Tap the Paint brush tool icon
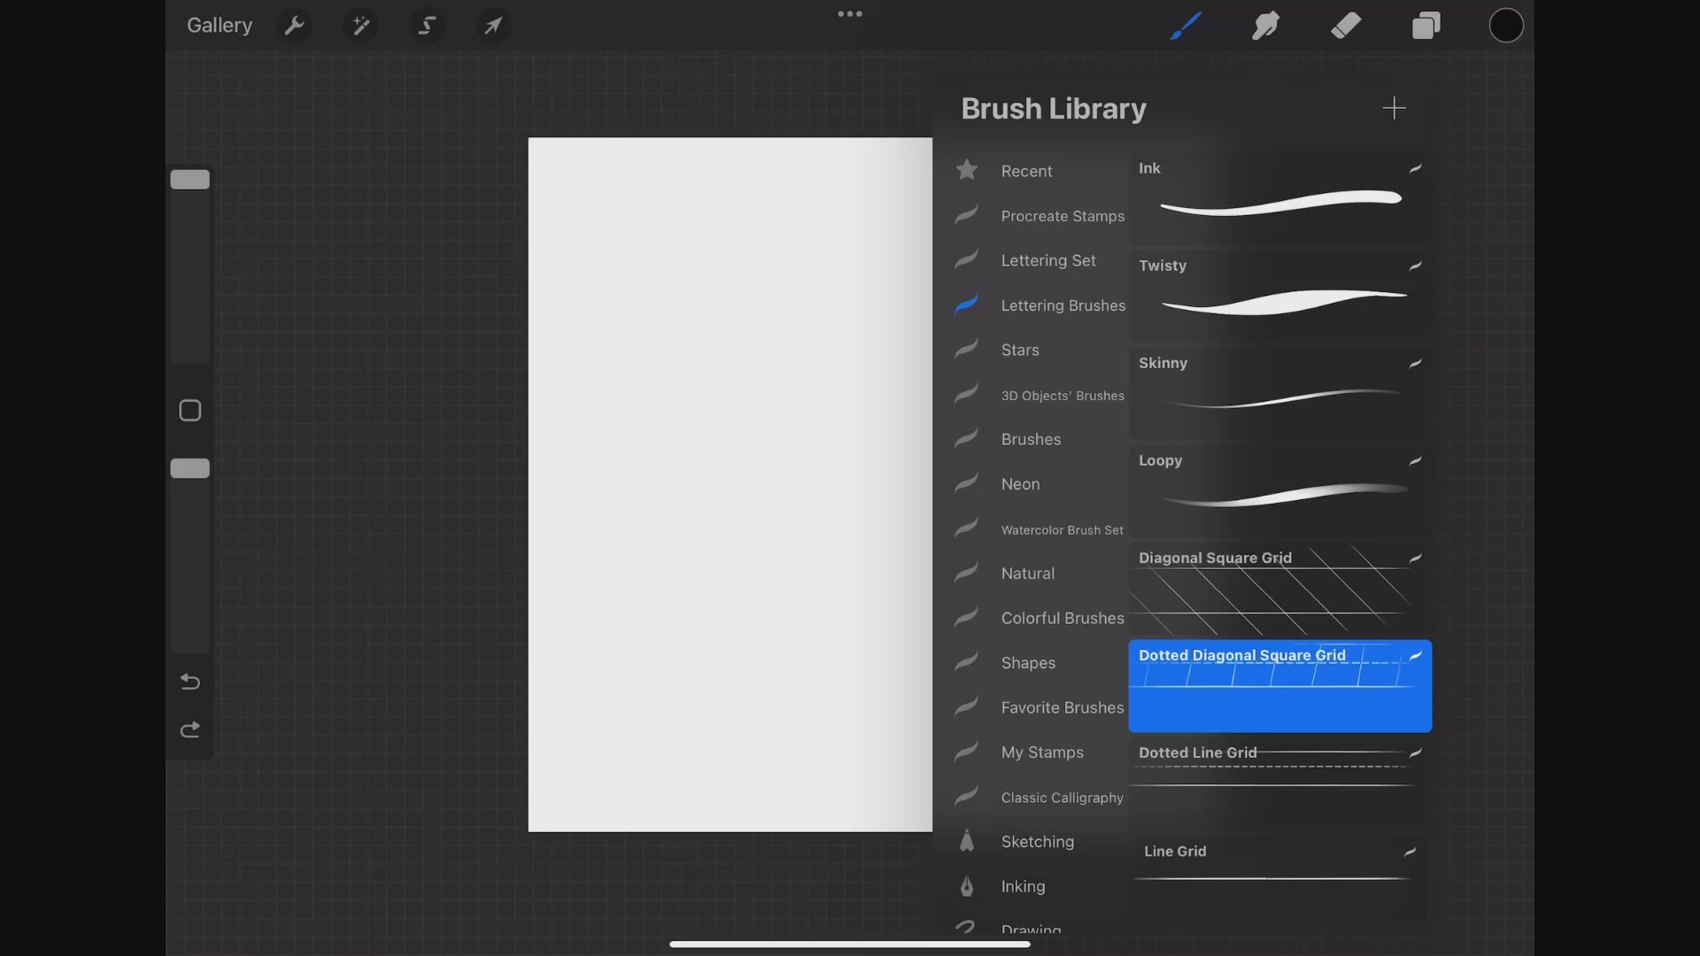 pyautogui.click(x=1186, y=26)
